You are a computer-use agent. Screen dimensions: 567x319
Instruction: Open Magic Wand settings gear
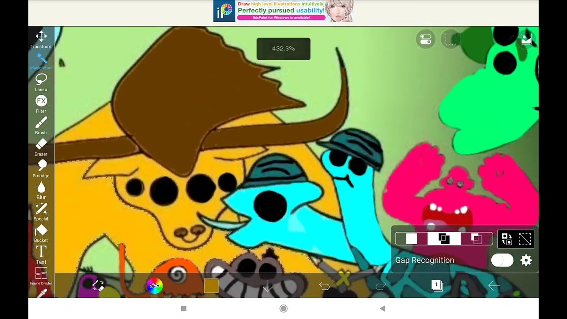click(526, 261)
